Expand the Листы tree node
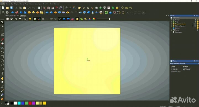The height and width of the screenshot is (107, 199). click(172, 30)
